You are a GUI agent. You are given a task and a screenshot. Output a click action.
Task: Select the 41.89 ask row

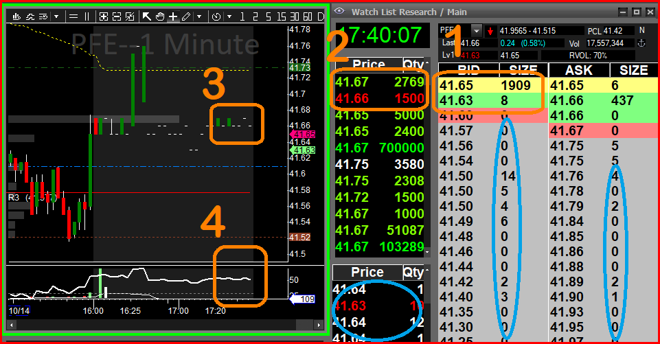(604, 282)
